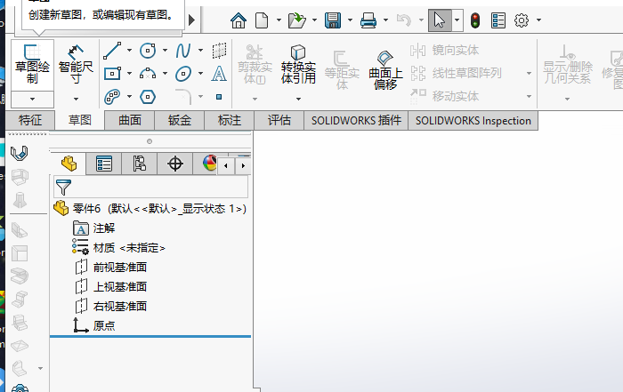The height and width of the screenshot is (392, 623).
Task: Switch to the 草图 tab
Action: click(x=80, y=120)
